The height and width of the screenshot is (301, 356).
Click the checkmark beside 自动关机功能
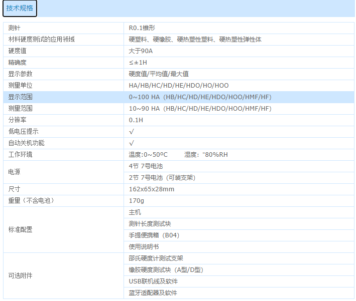coord(132,143)
